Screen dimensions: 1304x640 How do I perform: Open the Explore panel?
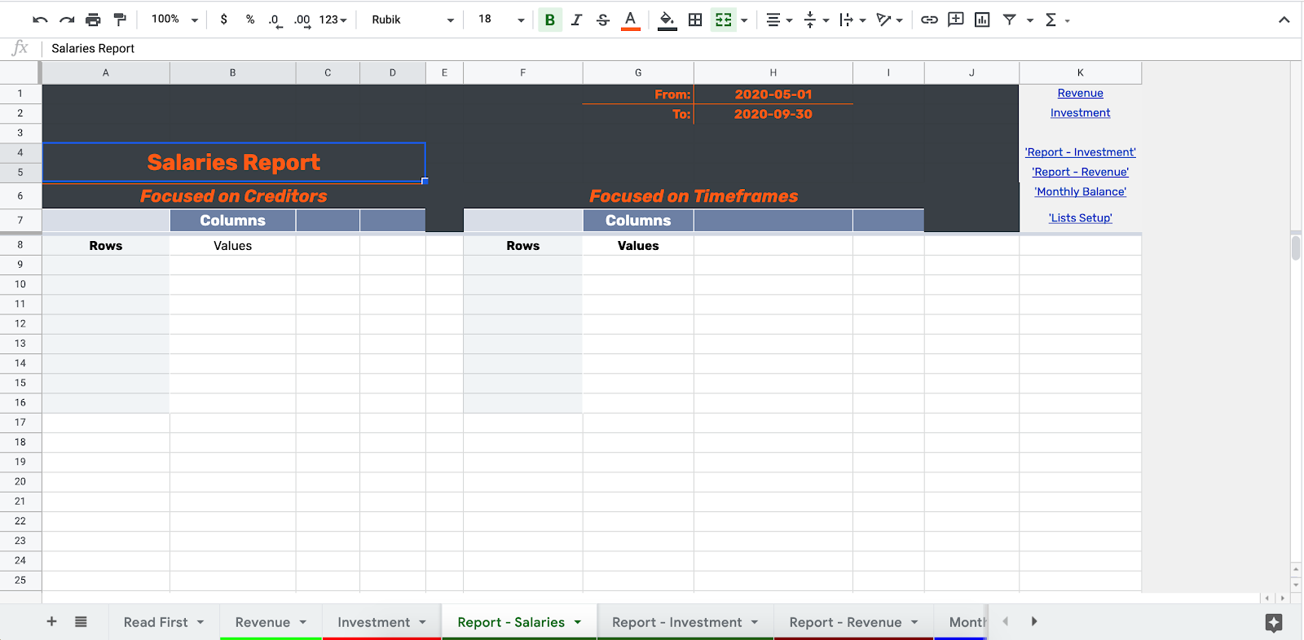pos(1274,623)
